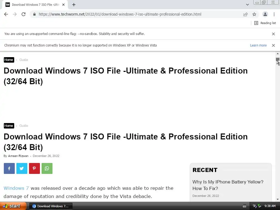Pin the article on Pinterest
The height and width of the screenshot is (210, 280).
(x=34, y=168)
